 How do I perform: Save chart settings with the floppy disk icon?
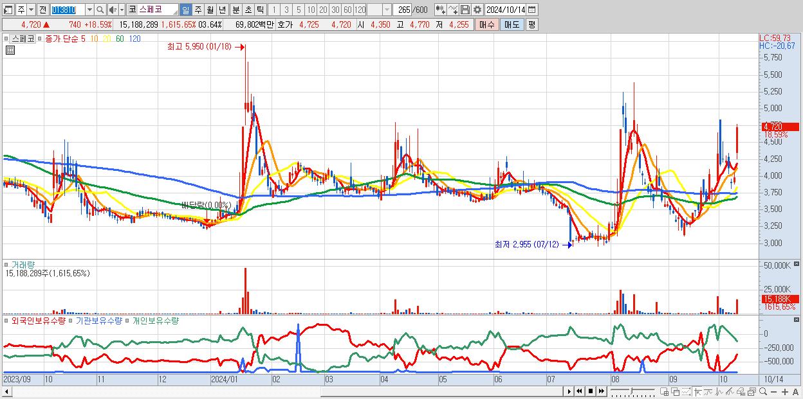(x=465, y=10)
